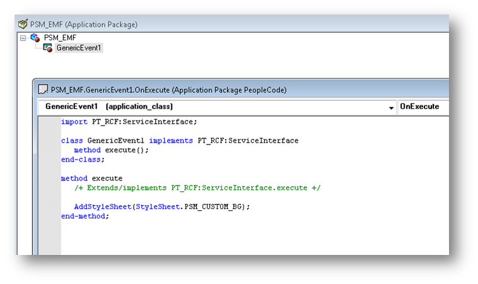478x284 pixels.
Task: Click the Application Package icon in title bar
Action: click(x=23, y=24)
